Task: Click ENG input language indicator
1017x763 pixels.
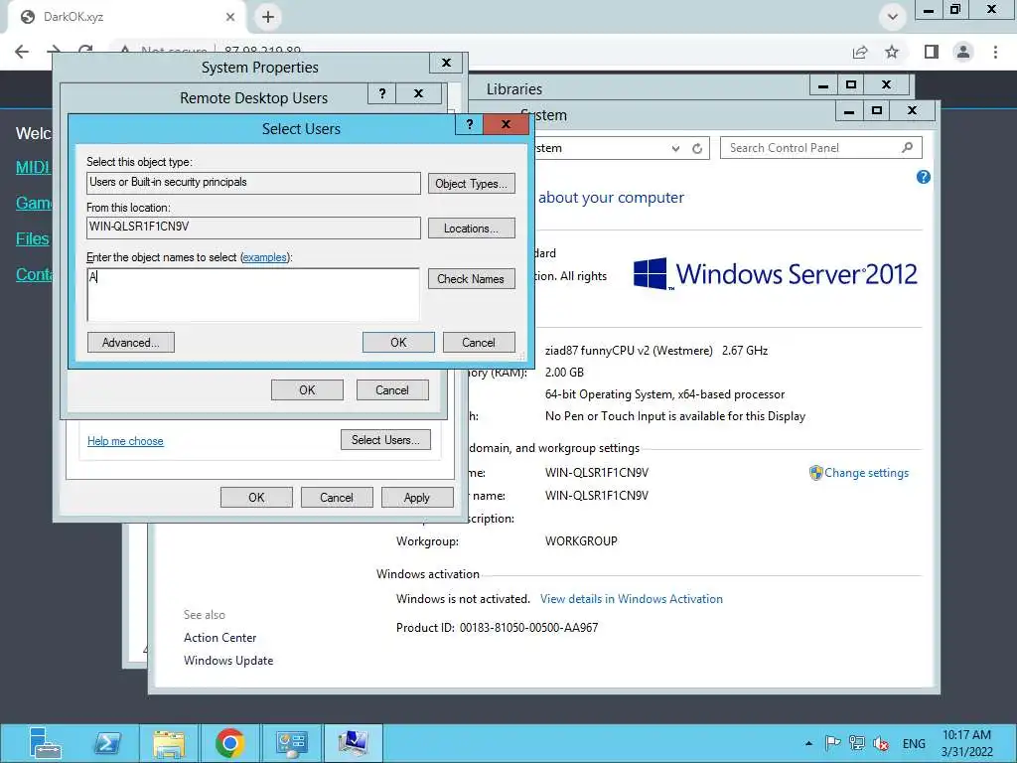Action: click(x=914, y=743)
